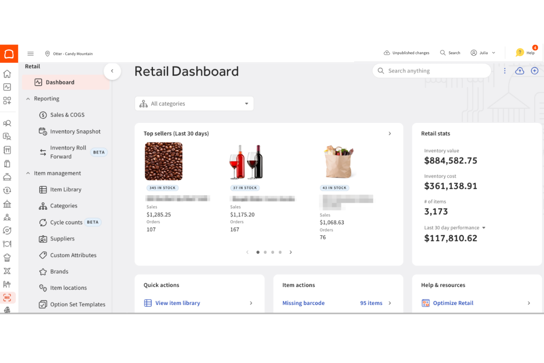544x363 pixels.
Task: Open the Item Library from the sidebar
Action: (65, 189)
